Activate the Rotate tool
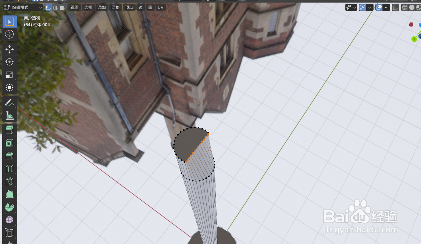This screenshot has width=421, height=244. point(10,62)
